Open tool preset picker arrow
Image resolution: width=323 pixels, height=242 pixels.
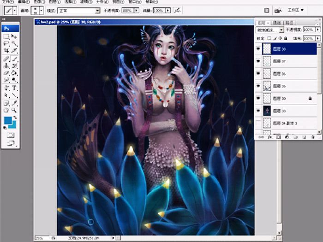click(15, 10)
